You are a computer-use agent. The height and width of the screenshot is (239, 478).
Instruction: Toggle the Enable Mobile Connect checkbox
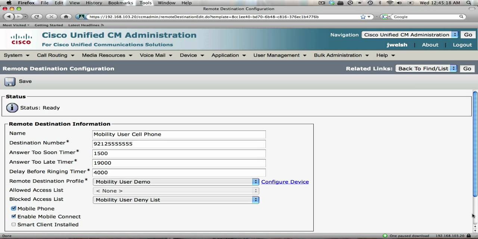13,216
